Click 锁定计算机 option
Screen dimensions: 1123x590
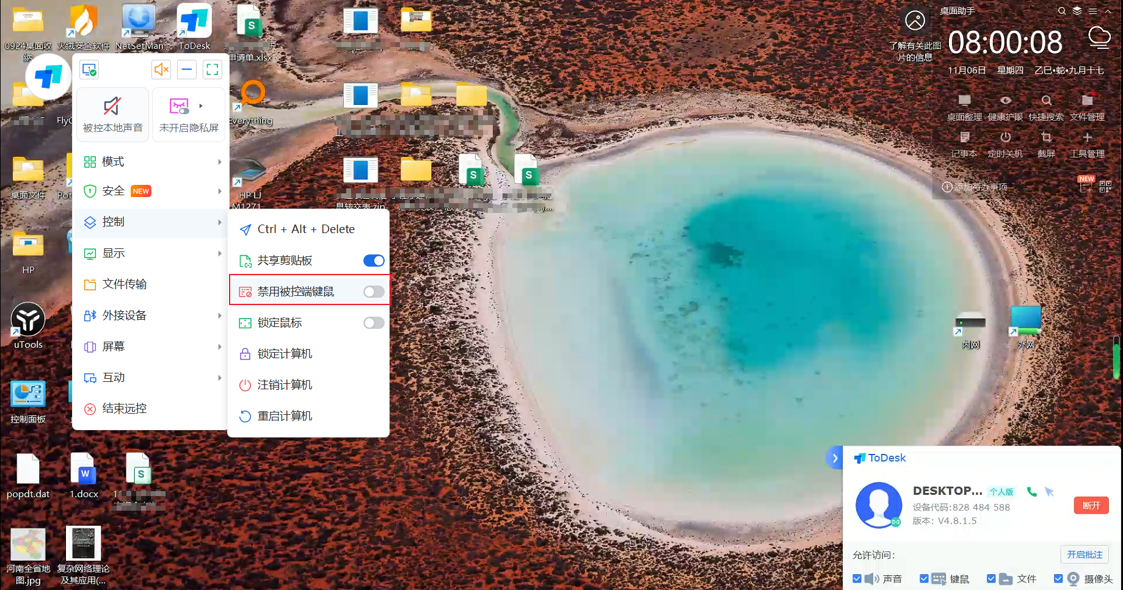click(x=308, y=354)
